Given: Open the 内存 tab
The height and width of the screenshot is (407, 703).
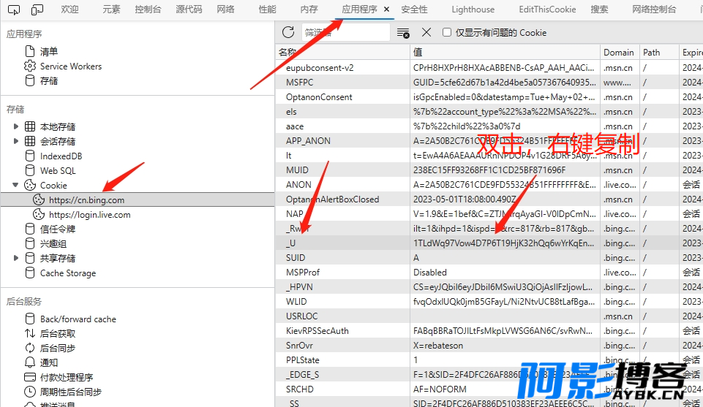Looking at the screenshot, I should 309,9.
